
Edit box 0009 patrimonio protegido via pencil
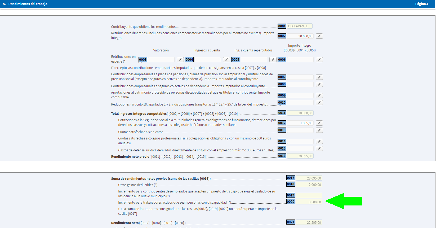(x=319, y=95)
